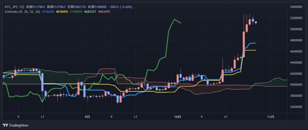Click the 高値 5137863 high price
The height and width of the screenshot is (130, 308).
pyautogui.click(x=56, y=7)
